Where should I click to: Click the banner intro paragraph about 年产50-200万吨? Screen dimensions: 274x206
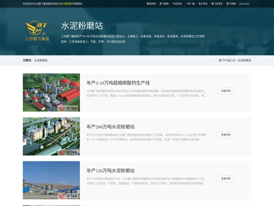[x=133, y=39]
